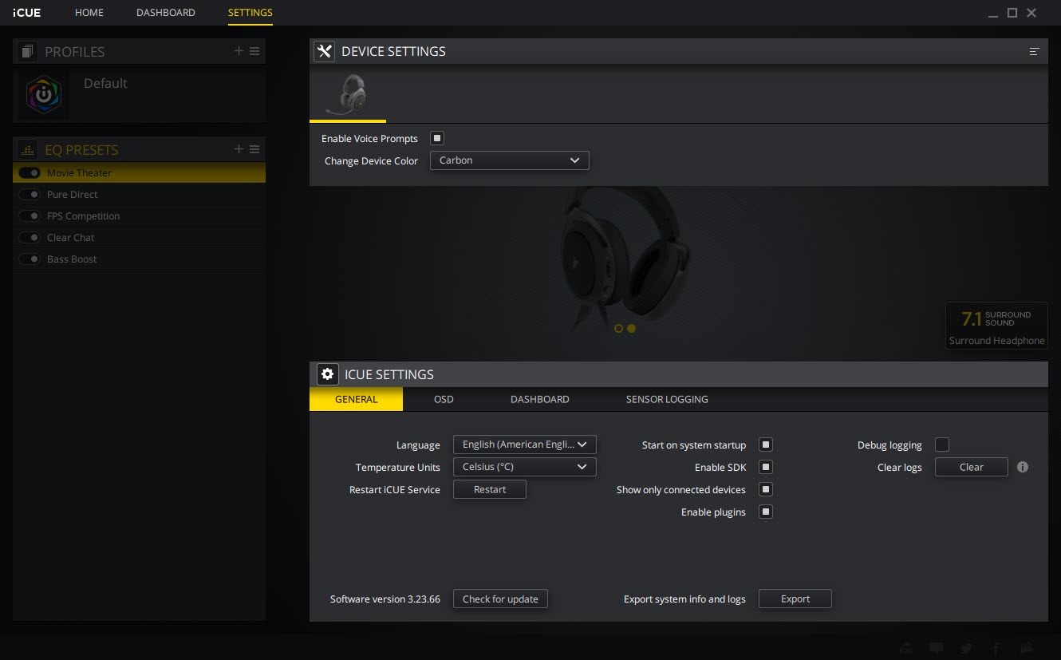This screenshot has width=1061, height=660.
Task: Click the iCUE logo in title bar
Action: point(27,13)
